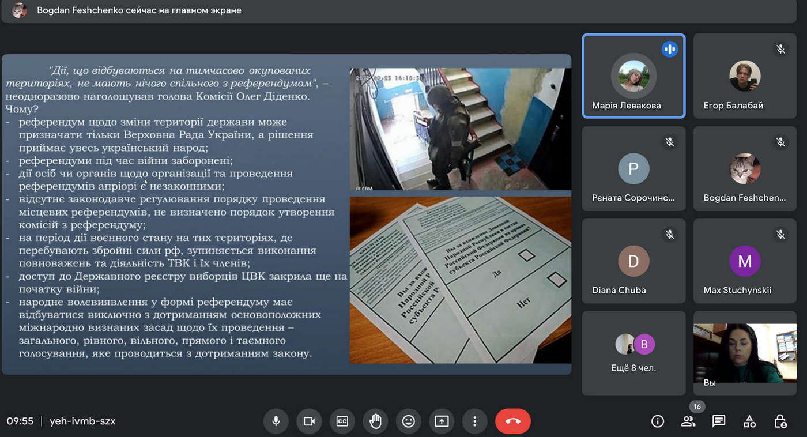Open the emoji reactions button
The image size is (807, 437).
409,421
